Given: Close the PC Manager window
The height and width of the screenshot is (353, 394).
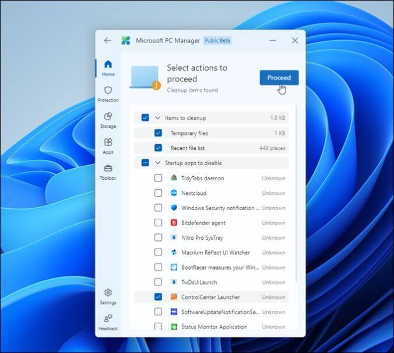Looking at the screenshot, I should coord(295,40).
